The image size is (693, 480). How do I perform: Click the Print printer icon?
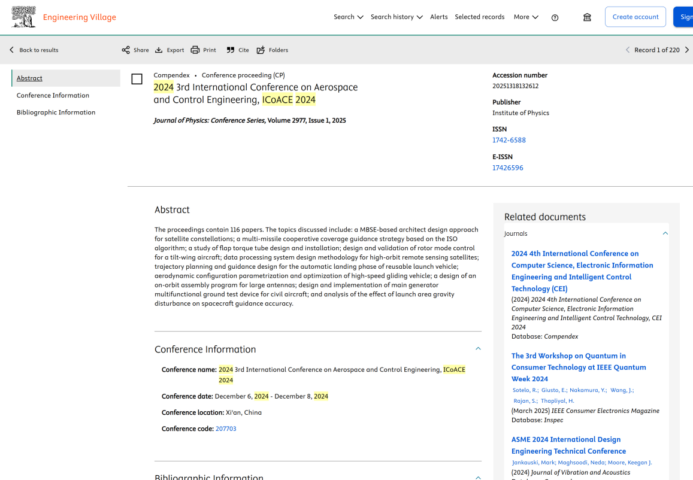(x=195, y=50)
